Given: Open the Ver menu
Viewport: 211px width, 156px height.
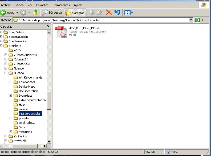Looking at the screenshot, I should (30, 5).
